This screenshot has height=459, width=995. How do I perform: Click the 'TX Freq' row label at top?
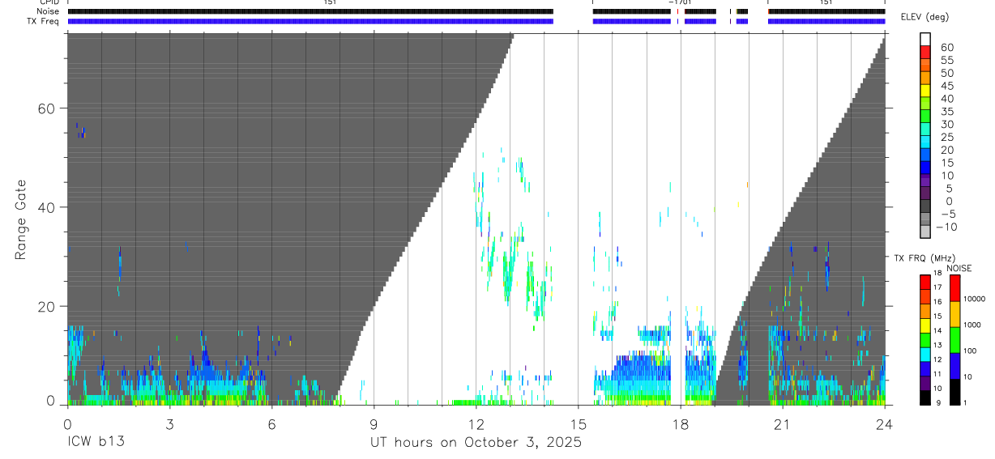pyautogui.click(x=43, y=21)
